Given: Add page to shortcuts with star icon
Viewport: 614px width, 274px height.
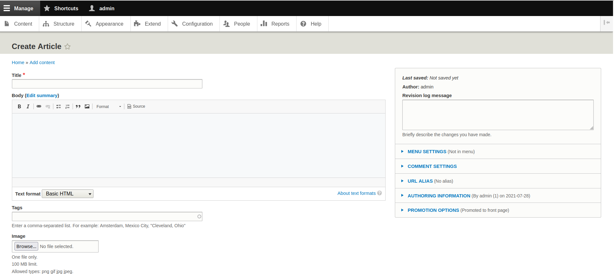Looking at the screenshot, I should click(67, 47).
